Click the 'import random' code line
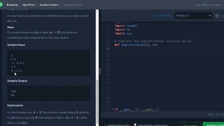The image size is (224, 126). [126, 26]
